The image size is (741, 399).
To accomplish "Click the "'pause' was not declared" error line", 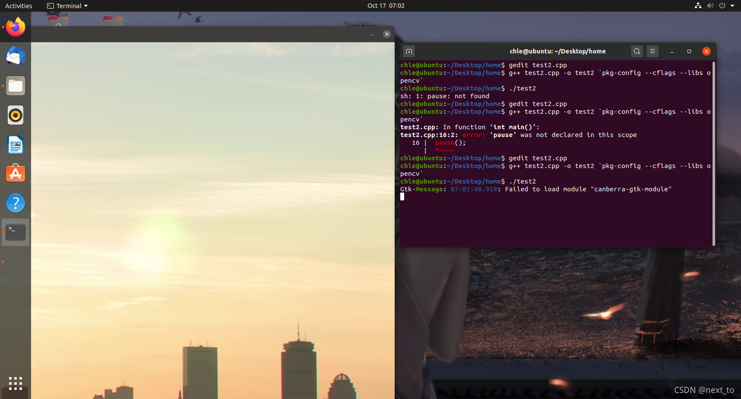I will pyautogui.click(x=518, y=135).
